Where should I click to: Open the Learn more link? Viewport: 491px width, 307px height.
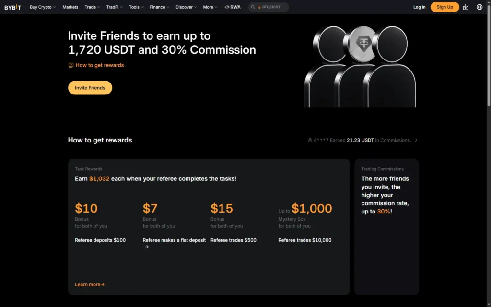tap(90, 284)
